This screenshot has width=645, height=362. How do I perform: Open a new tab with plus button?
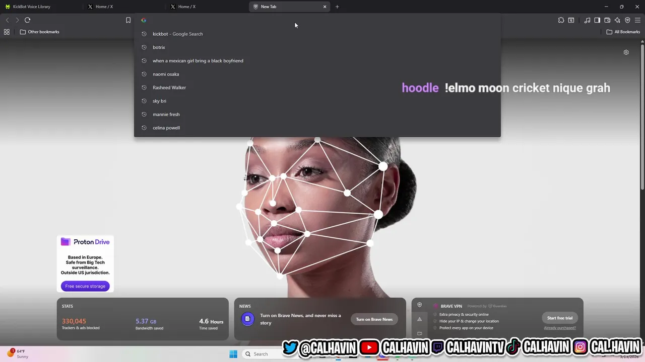tap(337, 7)
